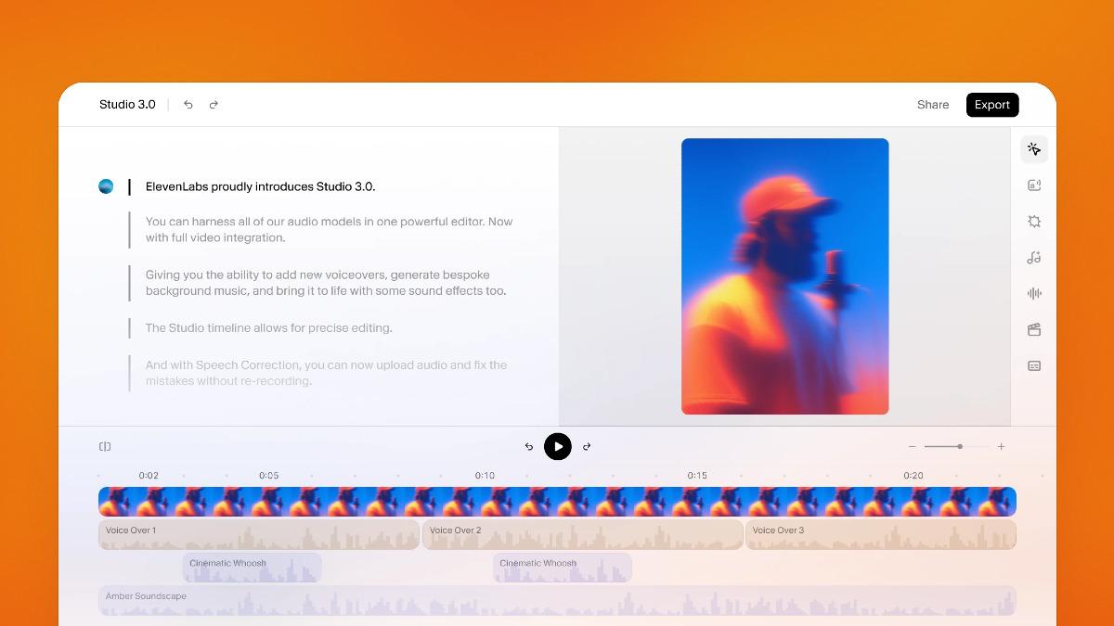Click the speaker avatar beside first paragraph

[x=106, y=186]
